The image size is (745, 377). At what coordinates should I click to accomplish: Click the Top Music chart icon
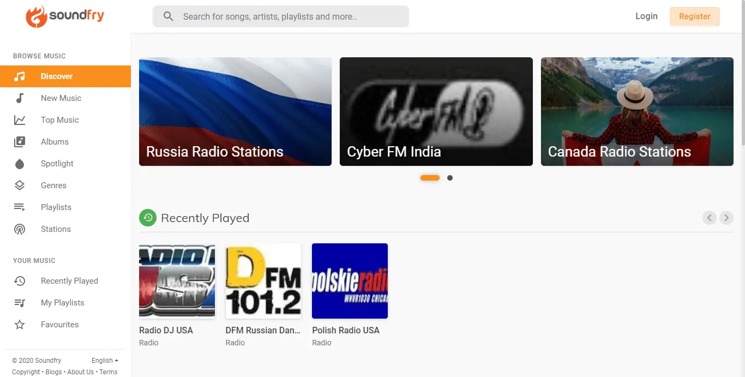pyautogui.click(x=20, y=120)
